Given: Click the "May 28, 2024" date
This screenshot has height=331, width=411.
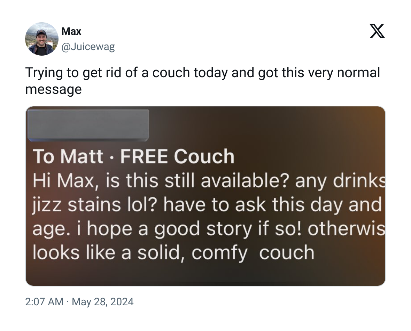Looking at the screenshot, I should click(x=102, y=301).
